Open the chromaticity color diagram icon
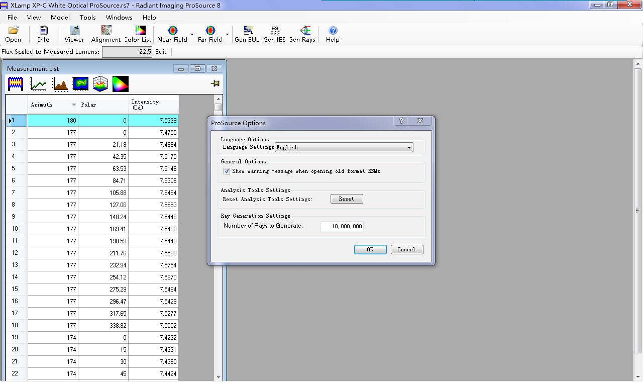 pyautogui.click(x=121, y=84)
